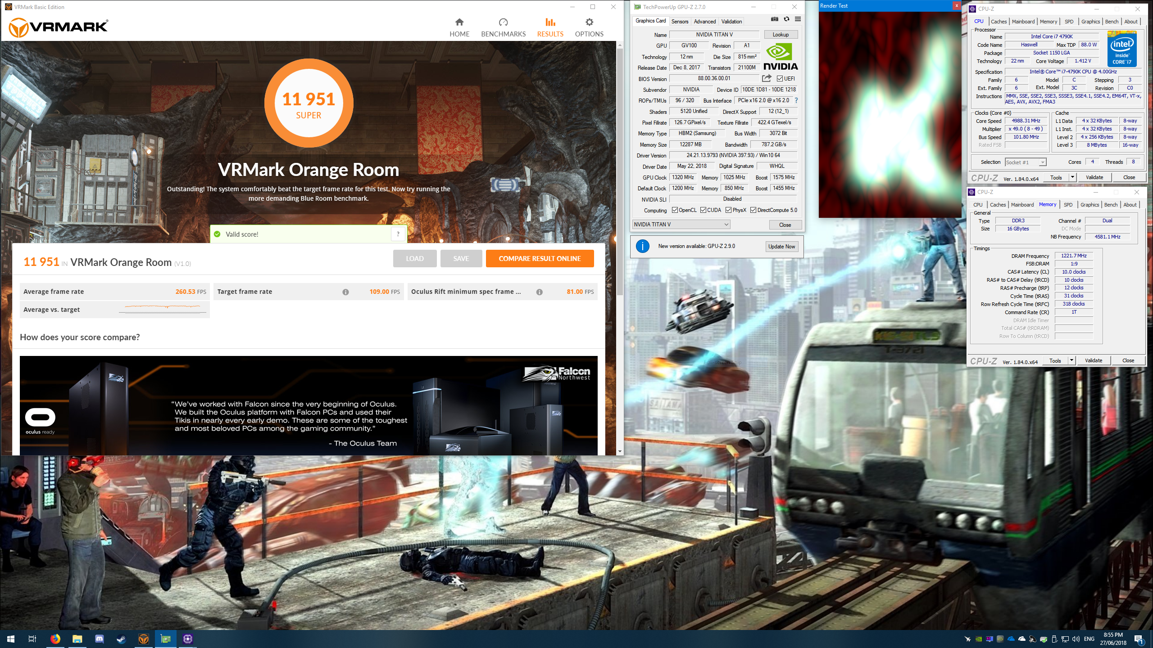This screenshot has height=648, width=1153.
Task: Click the Bus Interface question mark in GPU-Z
Action: (796, 100)
